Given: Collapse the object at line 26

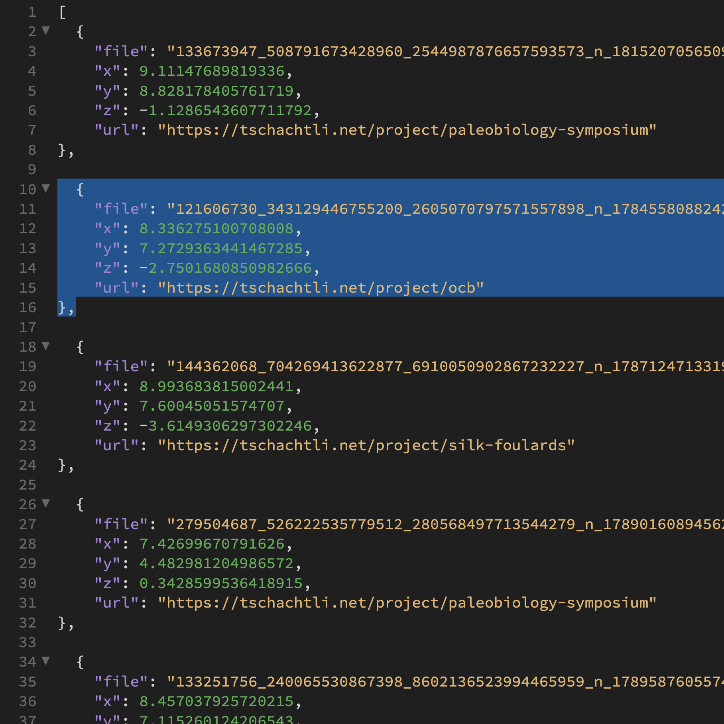Looking at the screenshot, I should tap(46, 504).
